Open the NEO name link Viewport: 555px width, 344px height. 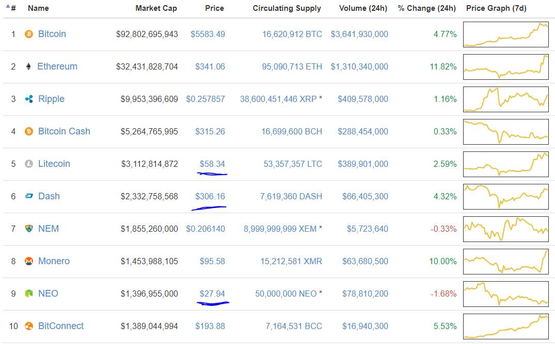pyautogui.click(x=48, y=294)
